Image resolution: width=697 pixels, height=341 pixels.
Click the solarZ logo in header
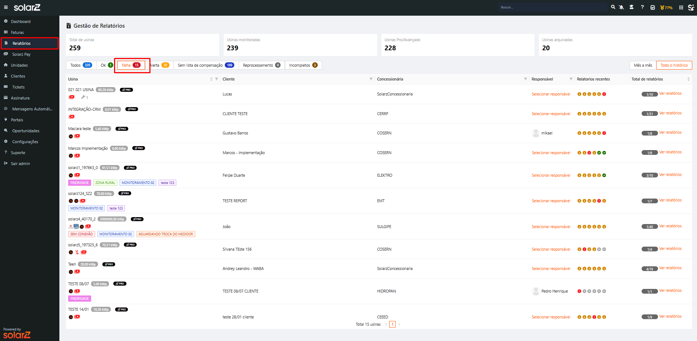pyautogui.click(x=27, y=7)
